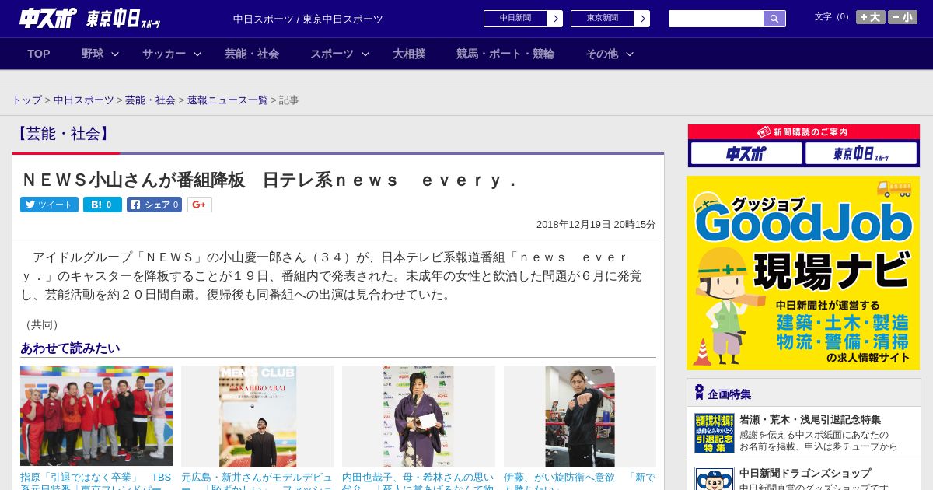Click the 東京中日スポーツ logo in header
Viewport: 933px width, 490px height.
coord(124,19)
